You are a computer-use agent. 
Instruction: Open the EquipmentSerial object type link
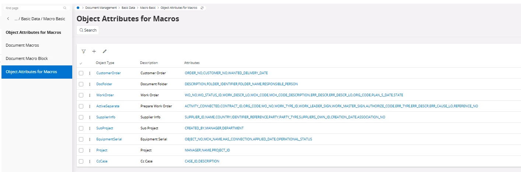pyautogui.click(x=109, y=139)
